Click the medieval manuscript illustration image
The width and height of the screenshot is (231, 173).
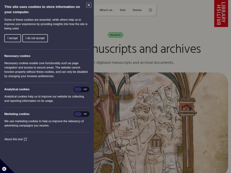pos(161,123)
